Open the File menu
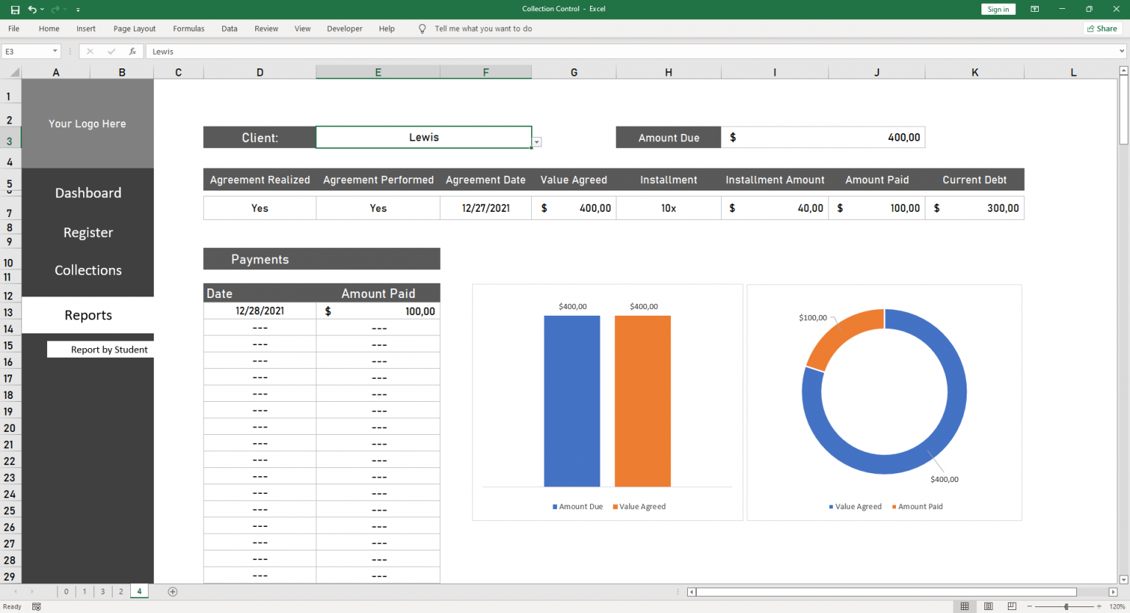Screen dimensions: 1130x613 coord(14,29)
